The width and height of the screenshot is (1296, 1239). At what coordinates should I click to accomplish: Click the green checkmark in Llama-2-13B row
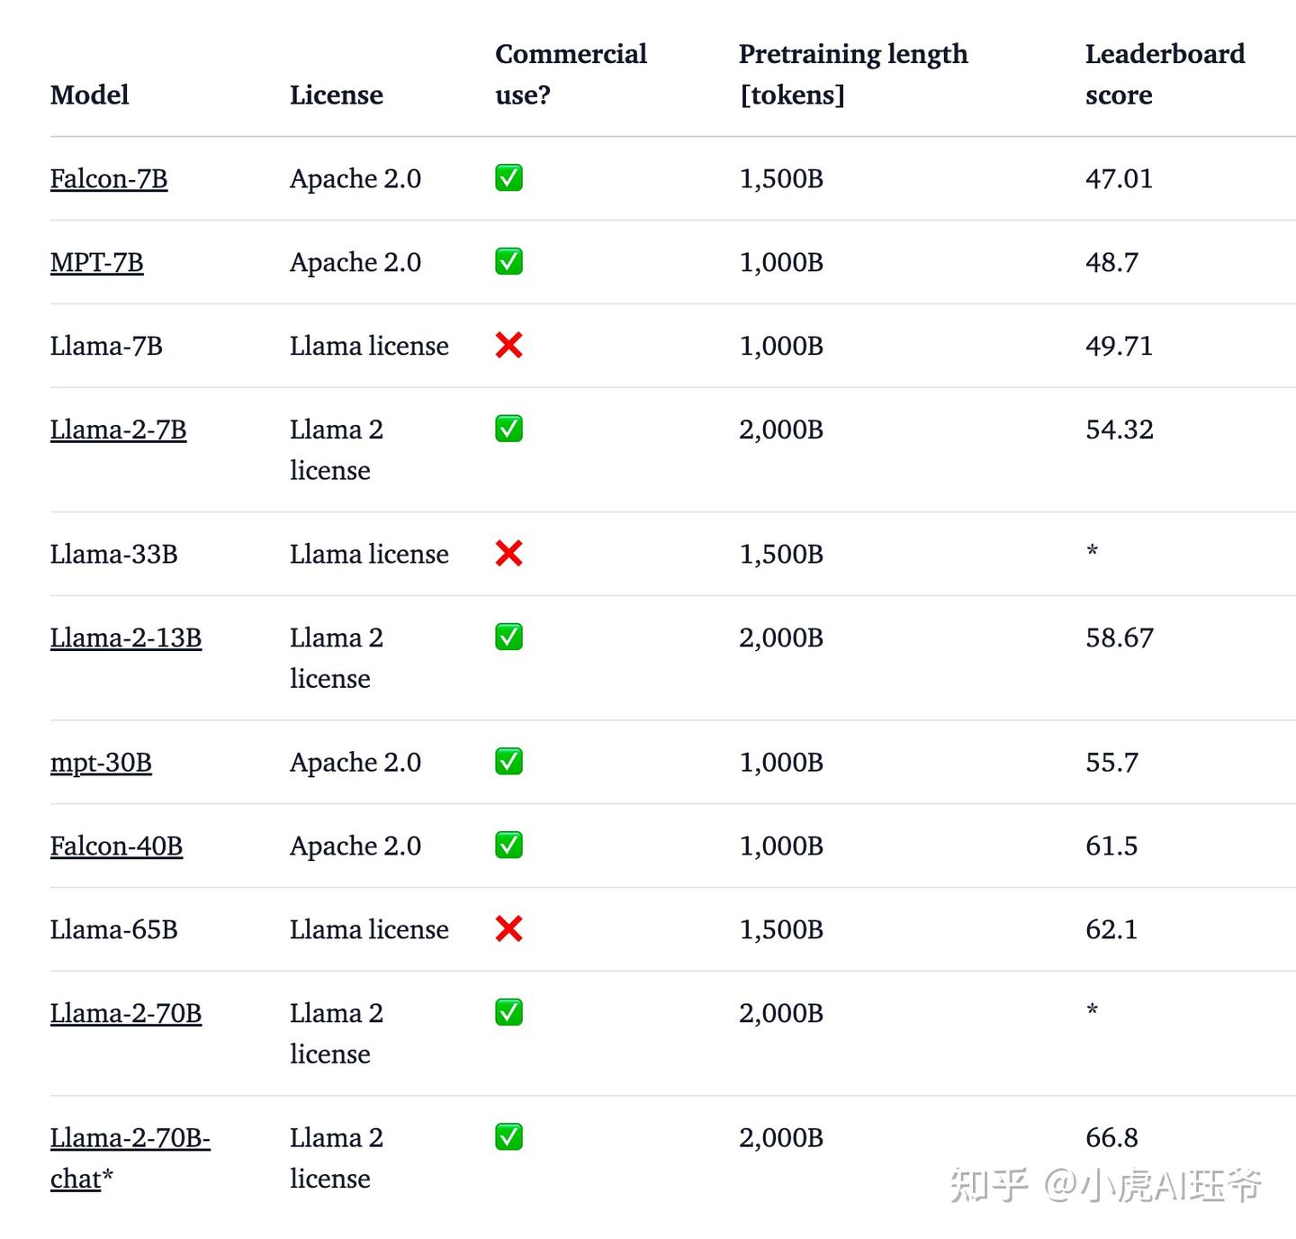[508, 638]
